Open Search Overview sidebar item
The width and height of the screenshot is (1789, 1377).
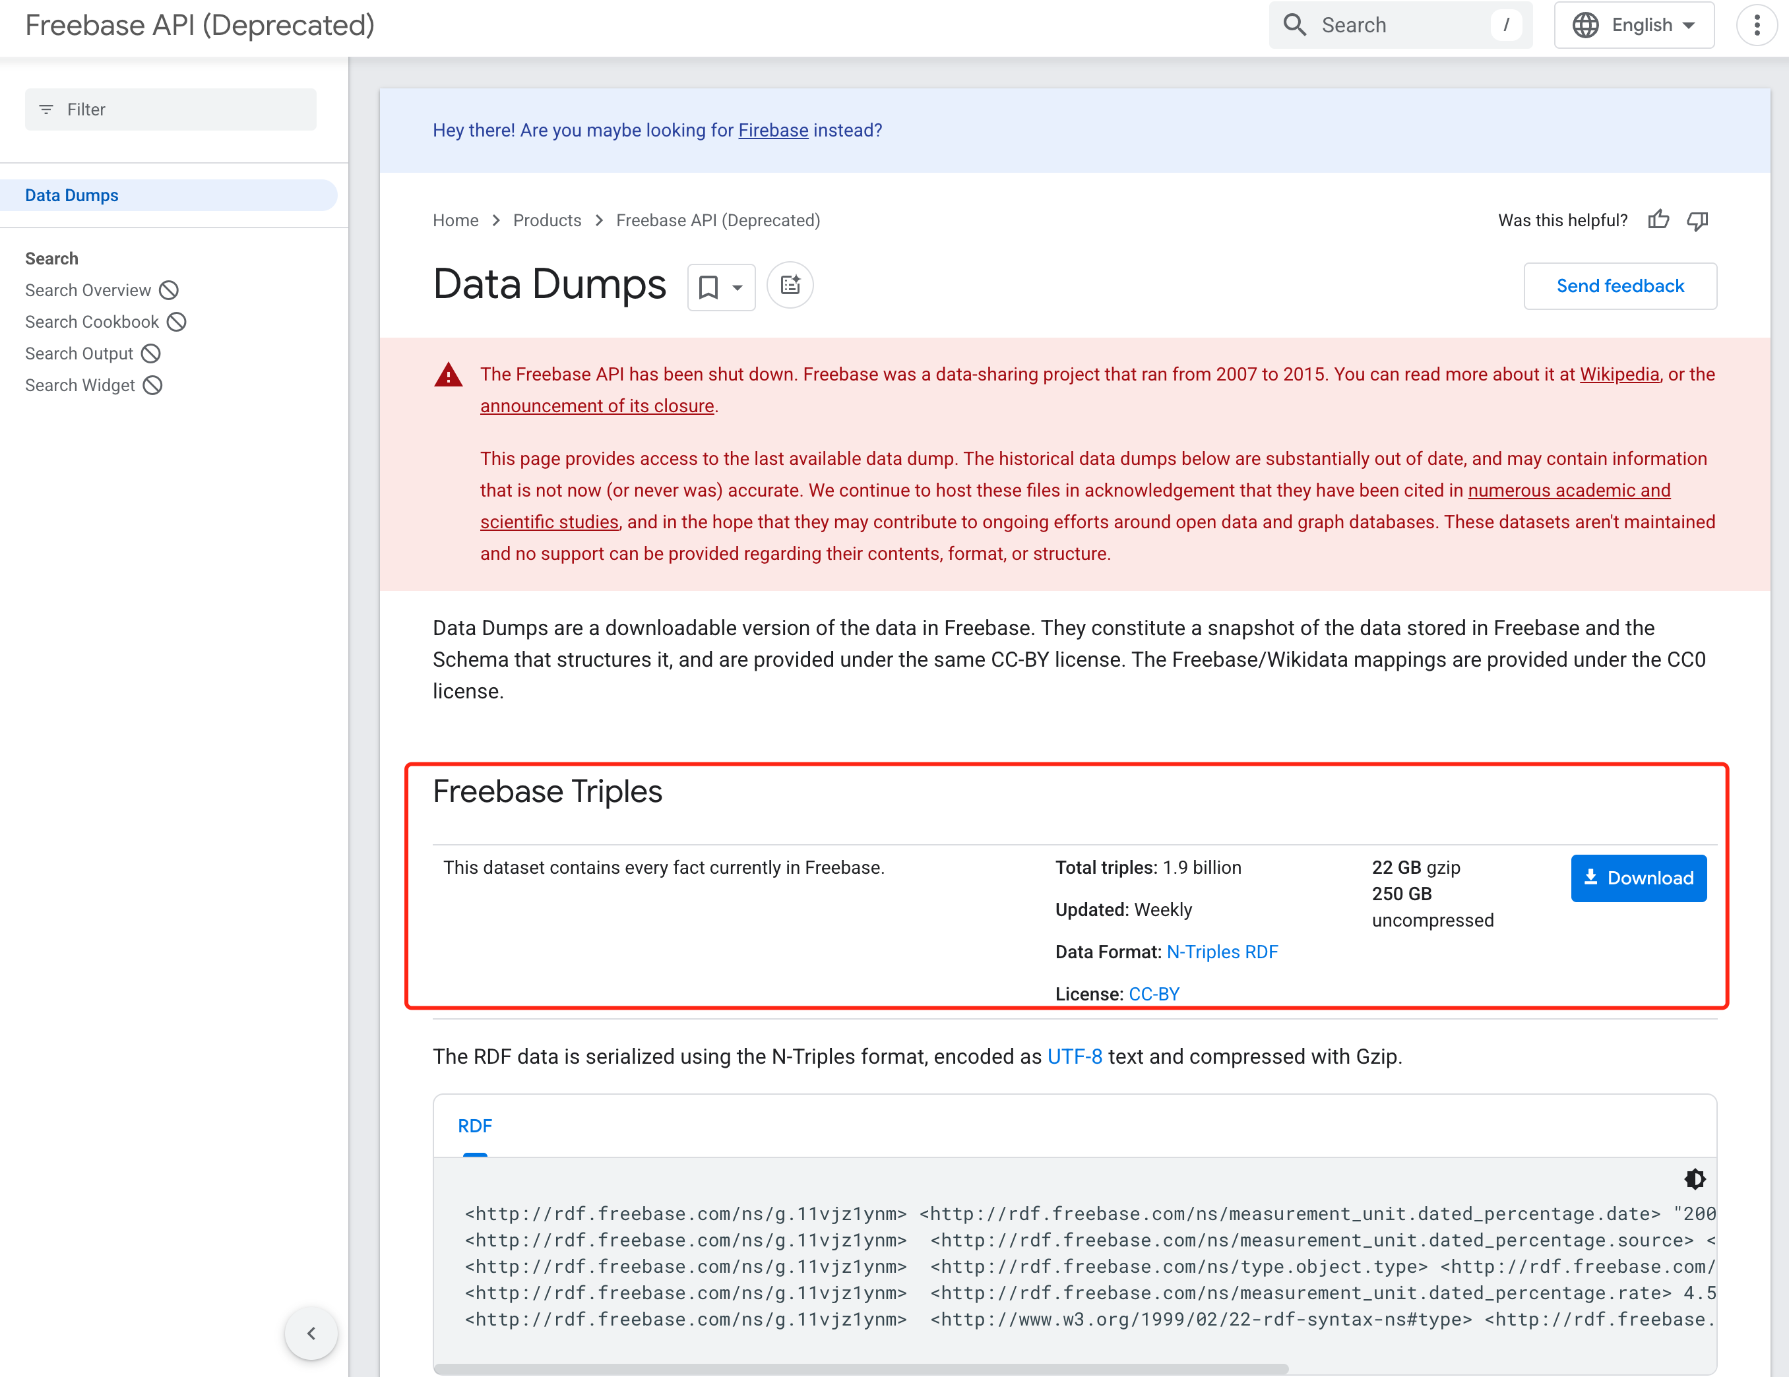coord(88,290)
